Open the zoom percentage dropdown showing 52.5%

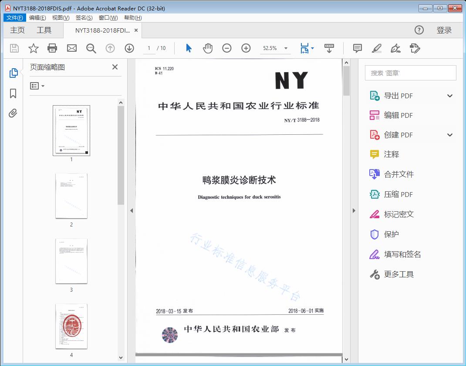(275, 48)
